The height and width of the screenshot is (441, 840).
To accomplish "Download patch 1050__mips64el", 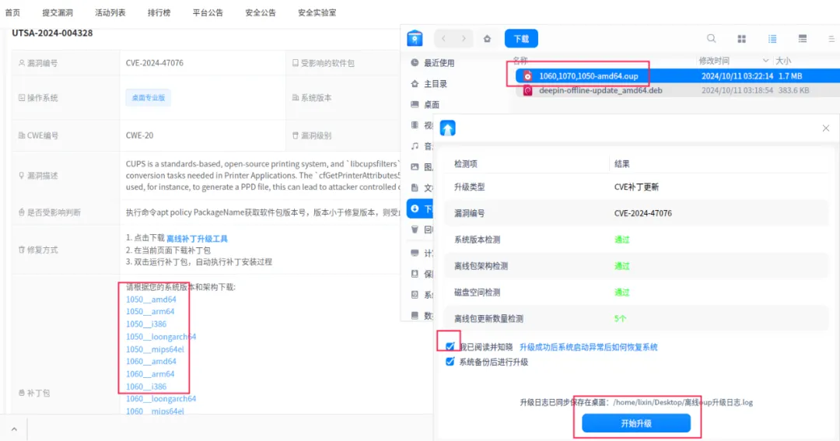I will [x=155, y=349].
